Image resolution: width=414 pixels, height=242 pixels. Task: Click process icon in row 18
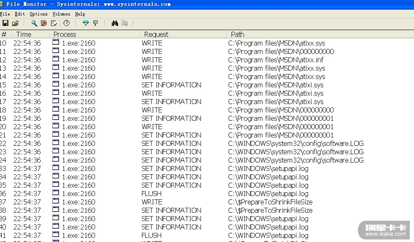(x=56, y=109)
